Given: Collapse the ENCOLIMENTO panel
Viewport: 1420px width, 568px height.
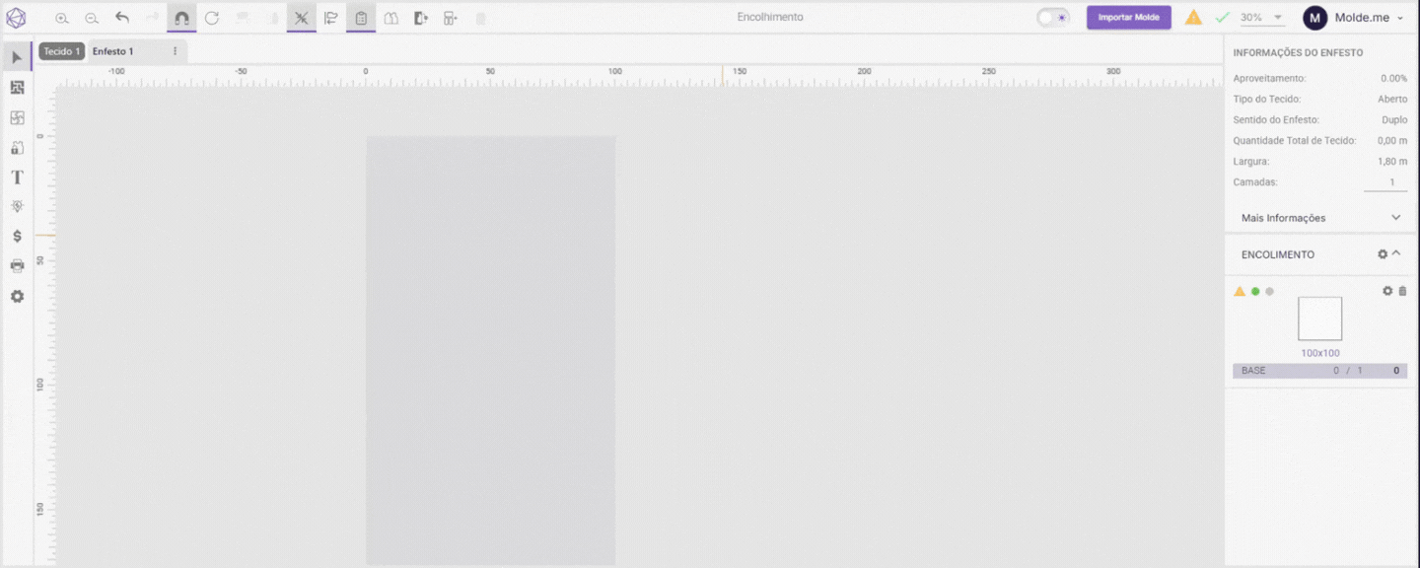Looking at the screenshot, I should (x=1396, y=254).
